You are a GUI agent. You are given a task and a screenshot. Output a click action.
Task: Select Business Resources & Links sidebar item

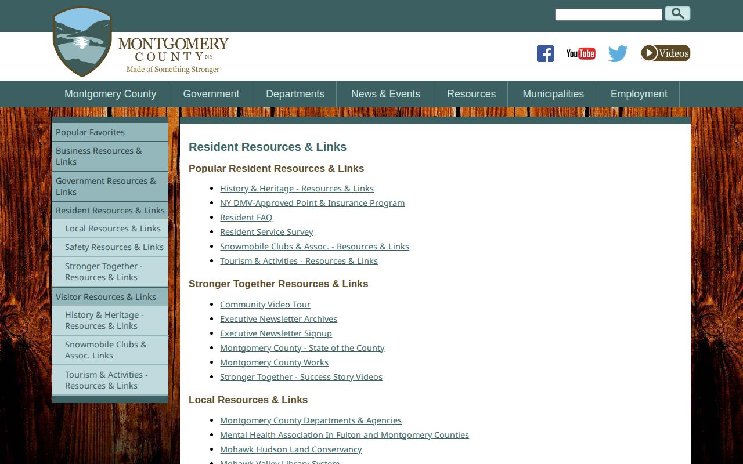110,156
